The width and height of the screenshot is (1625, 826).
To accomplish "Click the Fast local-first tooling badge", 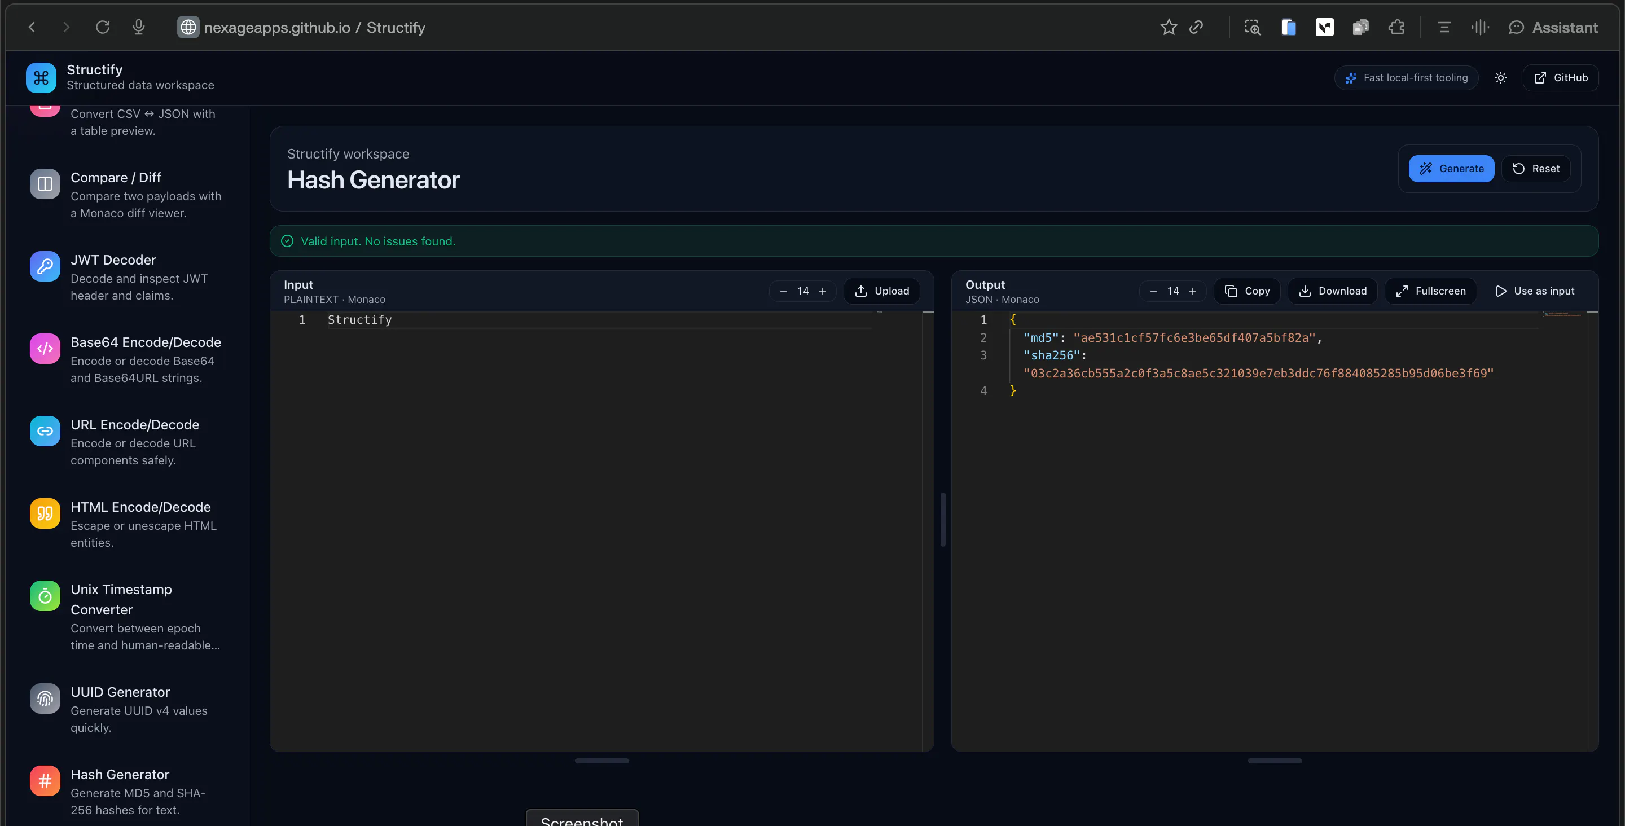I will point(1406,78).
